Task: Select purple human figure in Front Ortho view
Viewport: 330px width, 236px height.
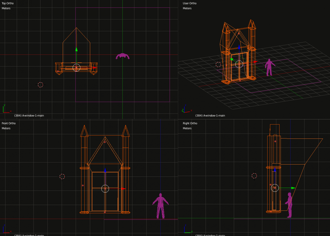Action: click(x=160, y=206)
